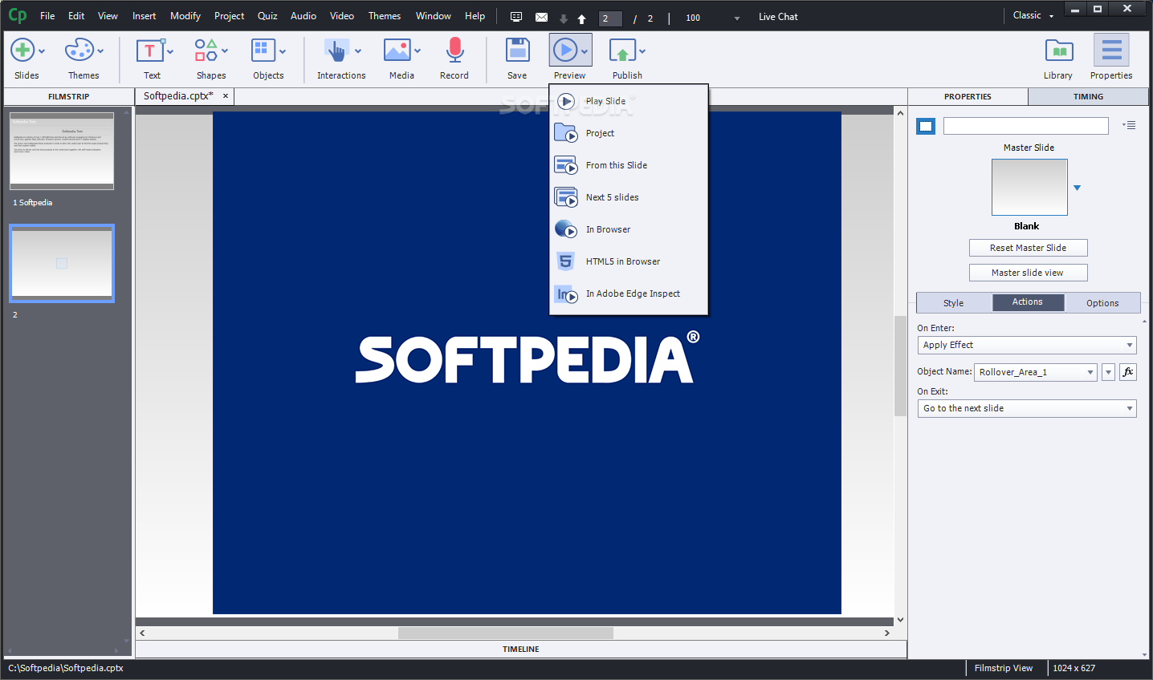Click the slide name input field

pyautogui.click(x=1025, y=126)
